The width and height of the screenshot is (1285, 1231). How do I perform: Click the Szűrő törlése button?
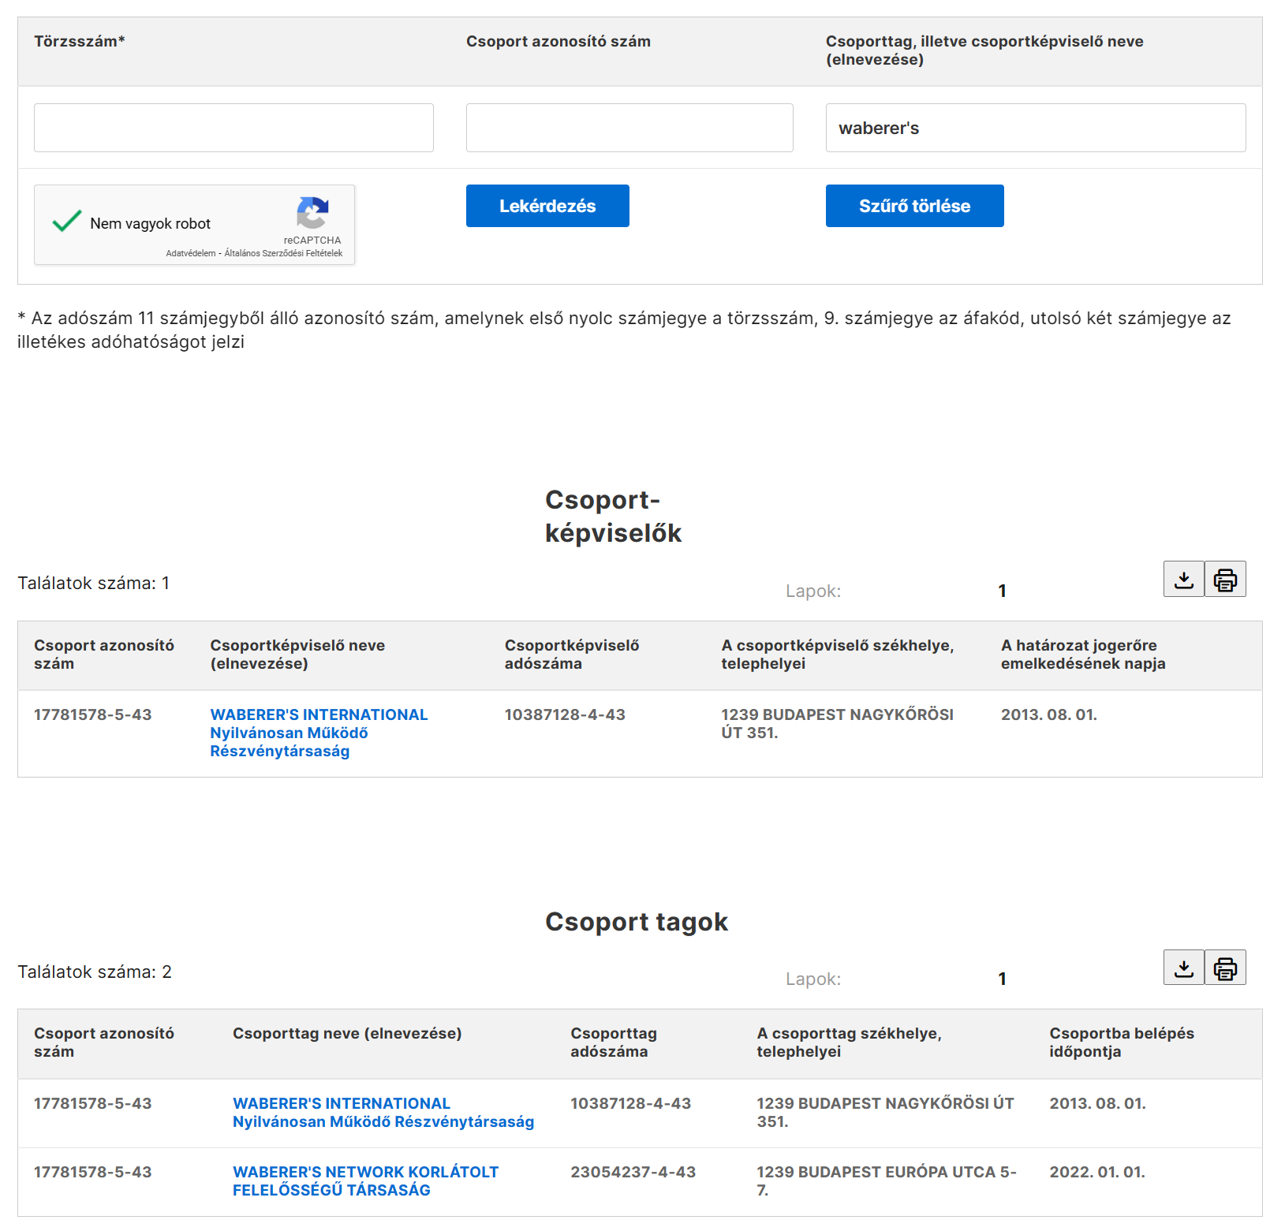tap(914, 206)
